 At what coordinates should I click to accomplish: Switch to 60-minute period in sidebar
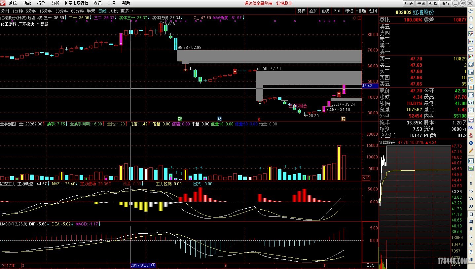tap(471, 206)
